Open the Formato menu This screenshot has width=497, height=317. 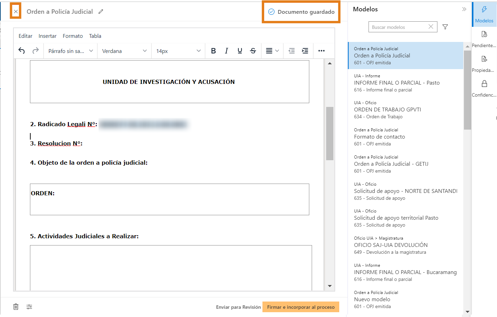coord(73,36)
